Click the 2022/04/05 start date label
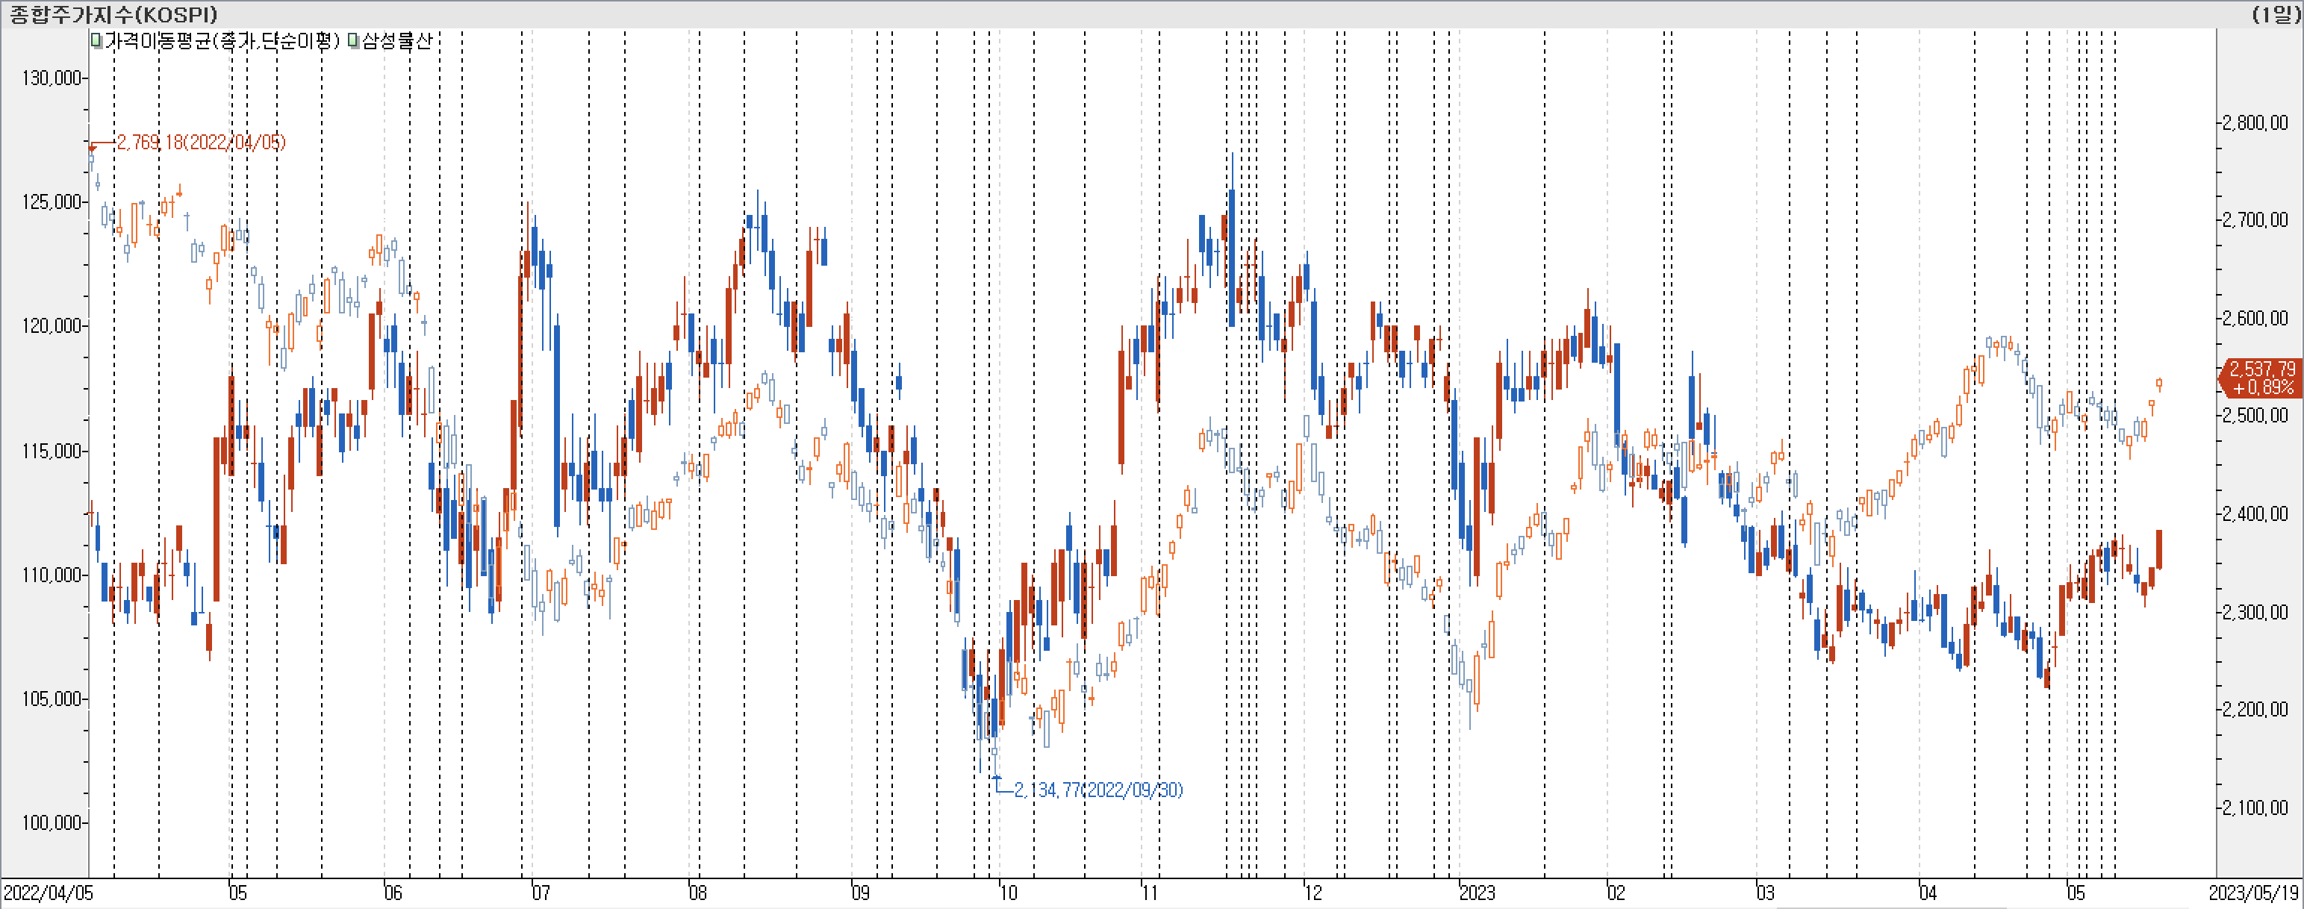This screenshot has height=909, width=2304. tap(49, 893)
